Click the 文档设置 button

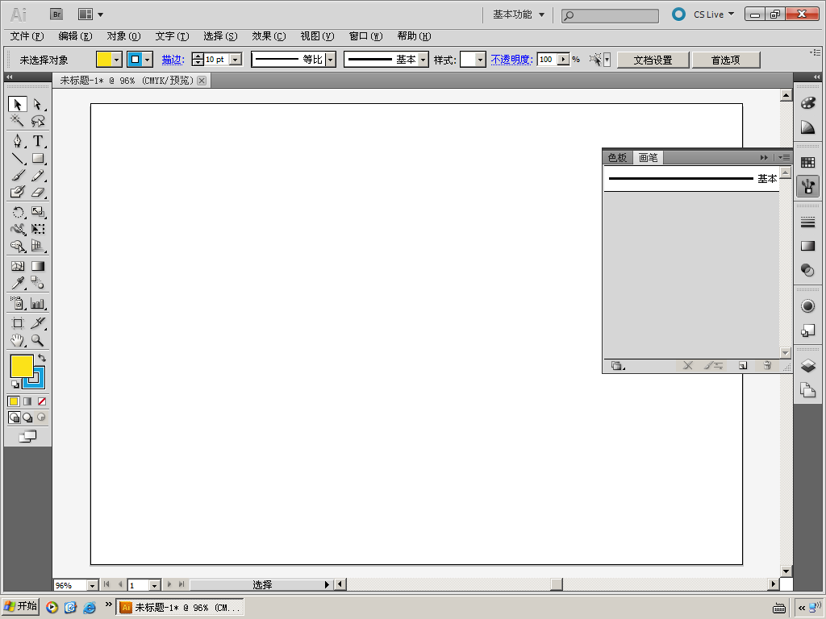pyautogui.click(x=653, y=60)
